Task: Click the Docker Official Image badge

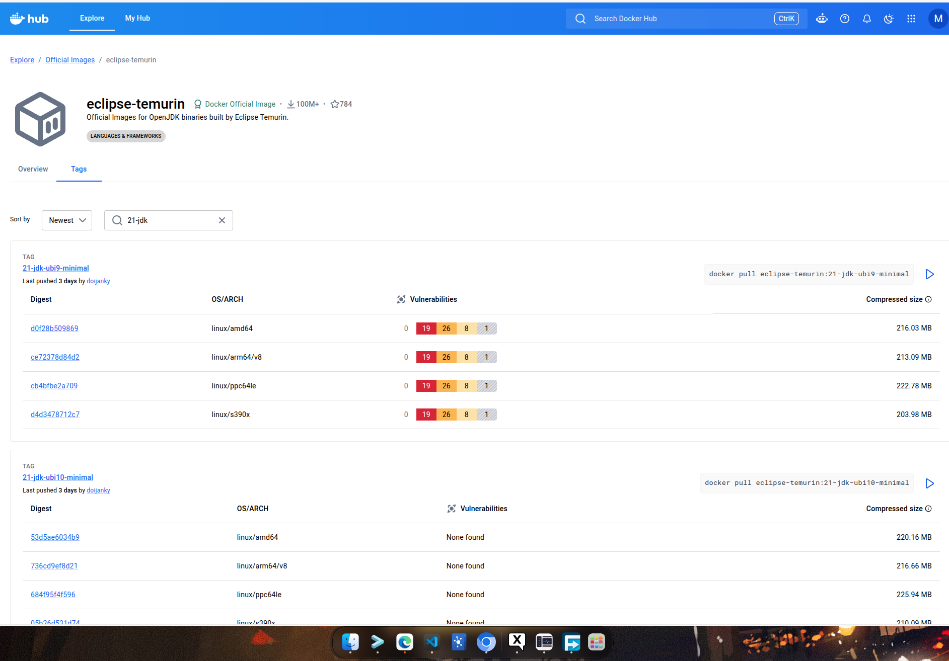Action: [235, 104]
